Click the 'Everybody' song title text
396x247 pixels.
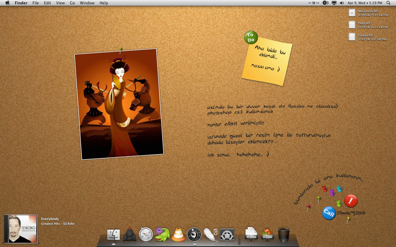(x=50, y=219)
